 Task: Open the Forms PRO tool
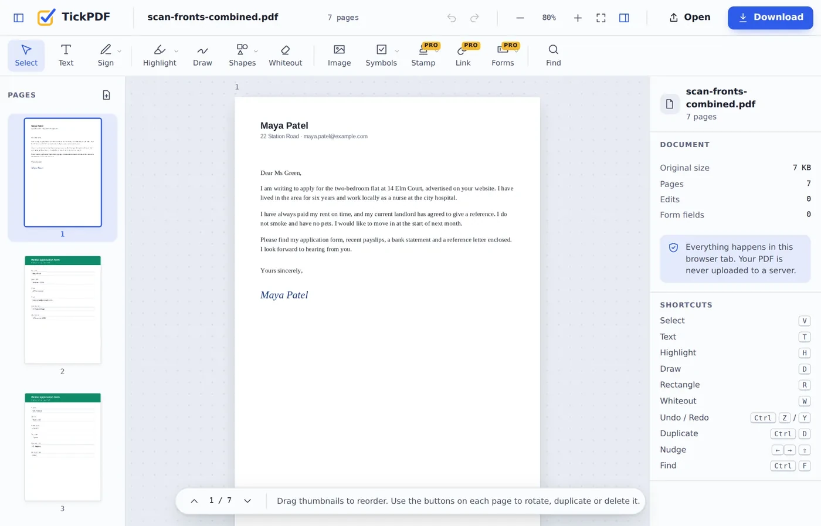[x=503, y=55]
